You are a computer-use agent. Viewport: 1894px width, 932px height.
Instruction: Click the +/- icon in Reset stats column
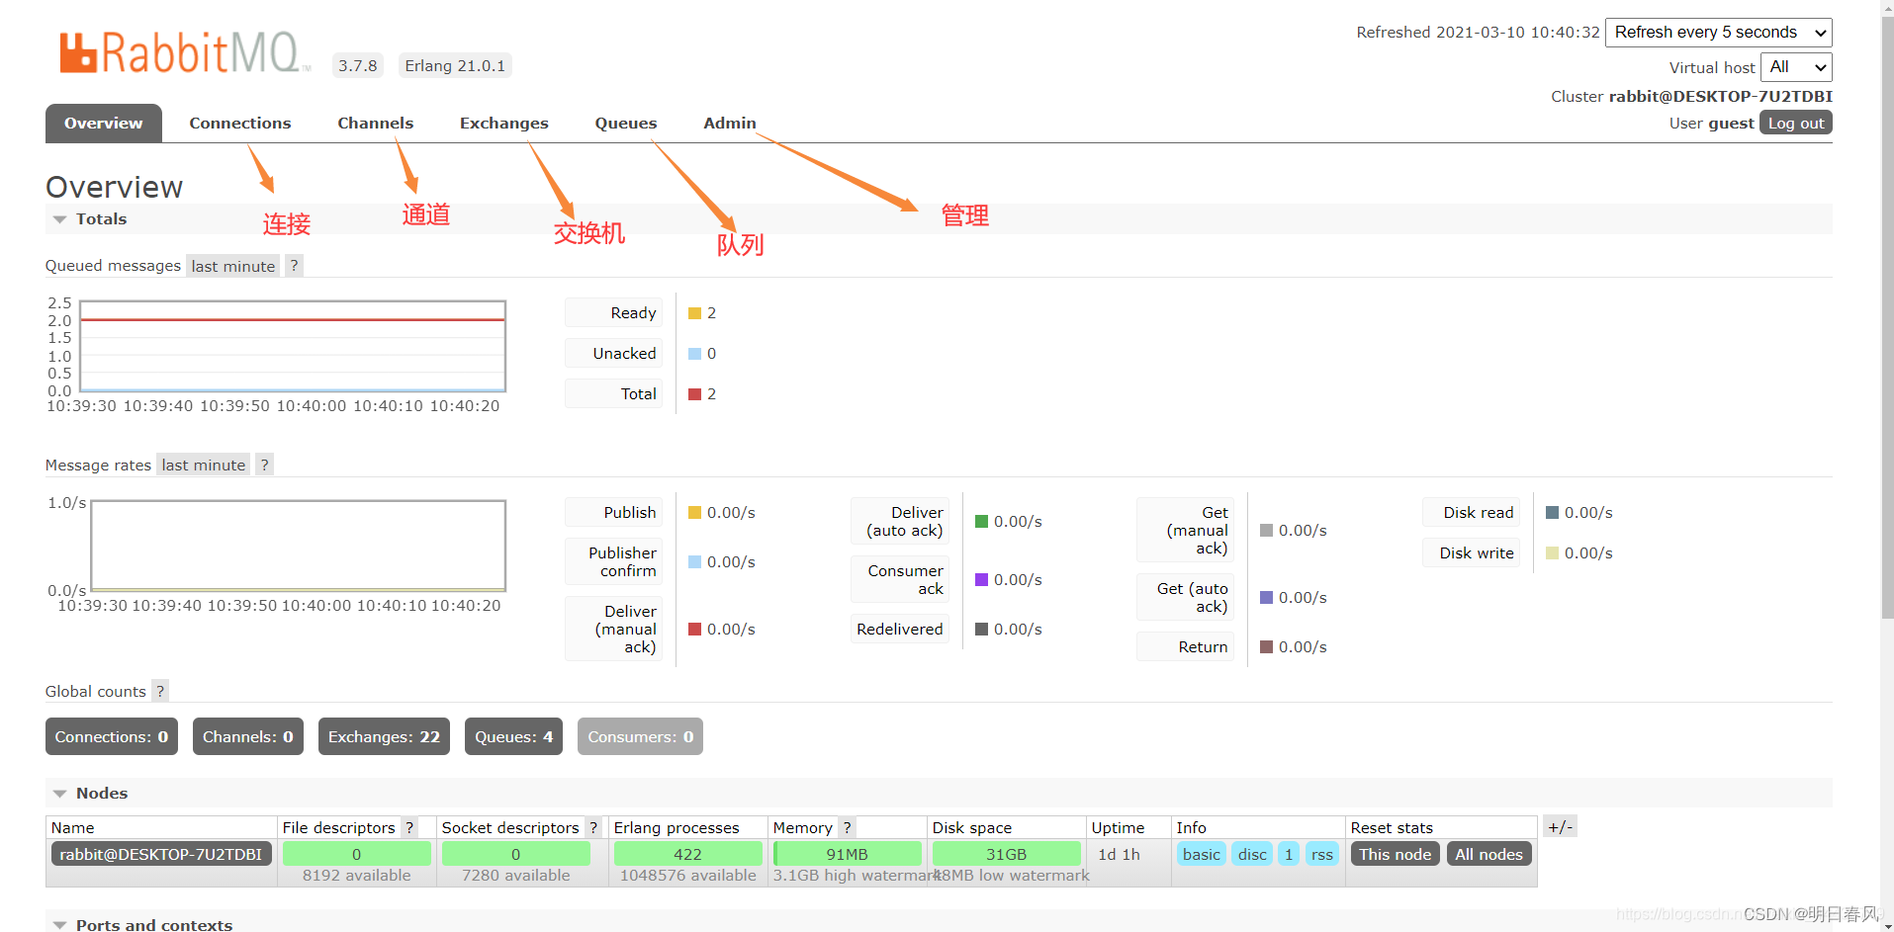(x=1560, y=826)
